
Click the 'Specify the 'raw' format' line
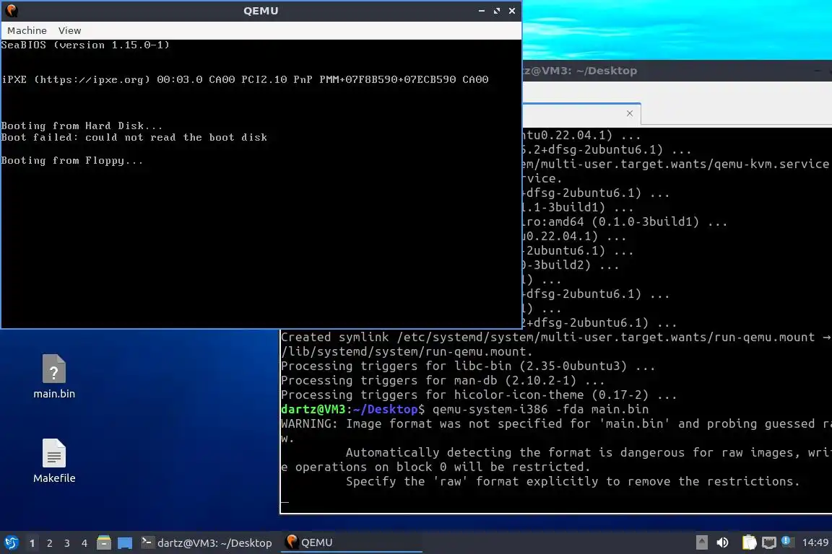(573, 481)
